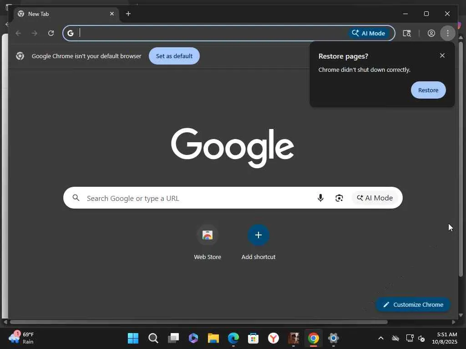This screenshot has height=349, width=466.
Task: Open Task View on taskbar
Action: pyautogui.click(x=173, y=338)
